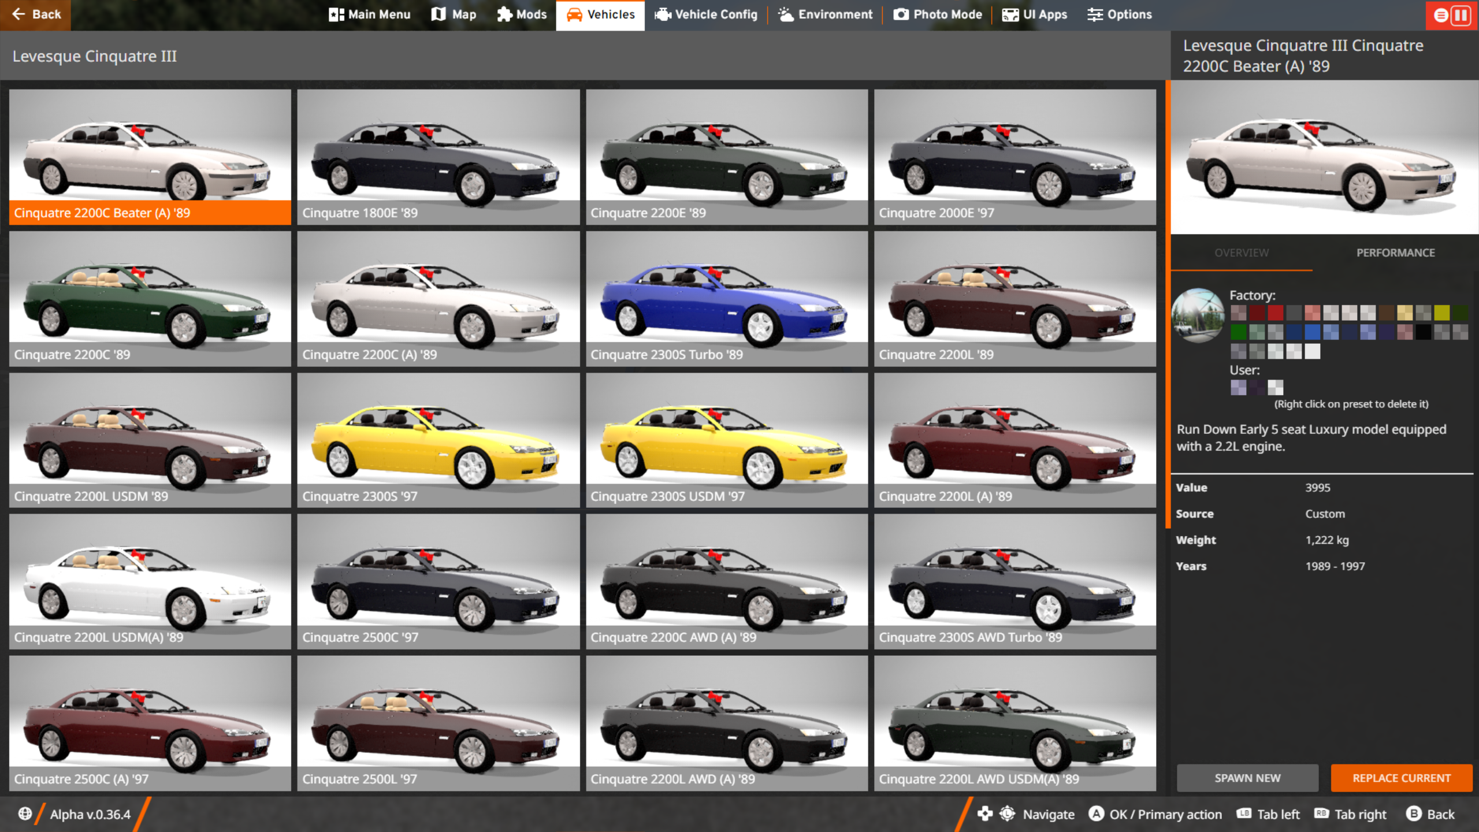Select the Cinquatre 2300S Turbo '89 thumbnail
Image resolution: width=1479 pixels, height=832 pixels.
726,299
